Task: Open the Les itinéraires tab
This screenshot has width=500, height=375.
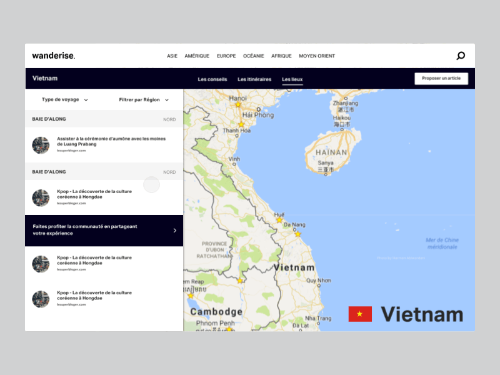Action: 255,79
